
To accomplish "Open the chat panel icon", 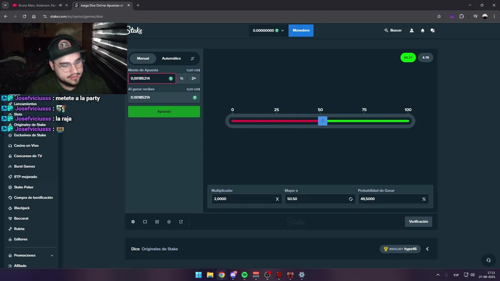I will [x=432, y=30].
